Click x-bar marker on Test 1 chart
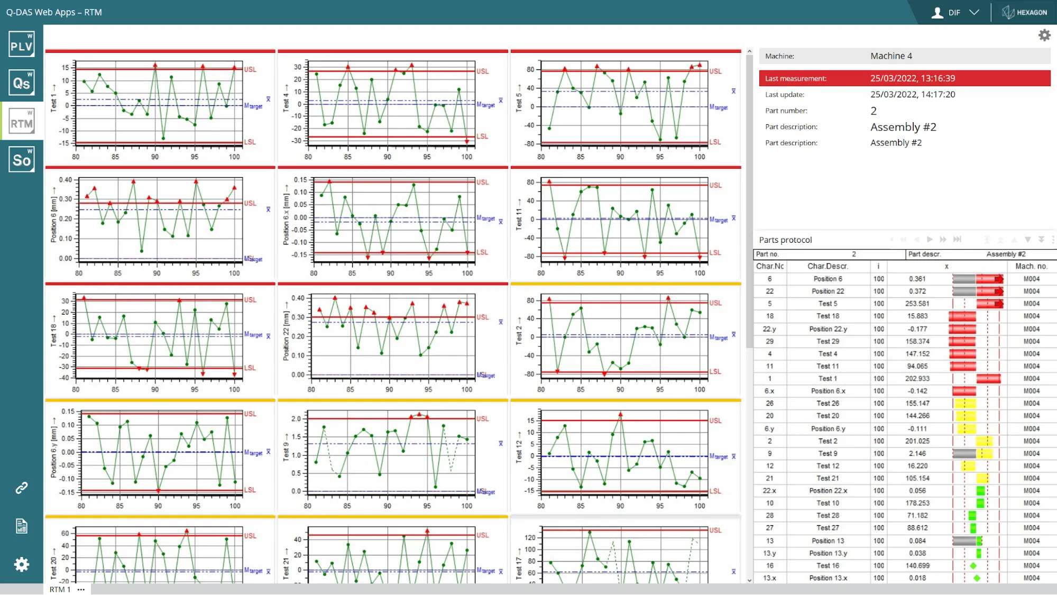 coord(268,99)
